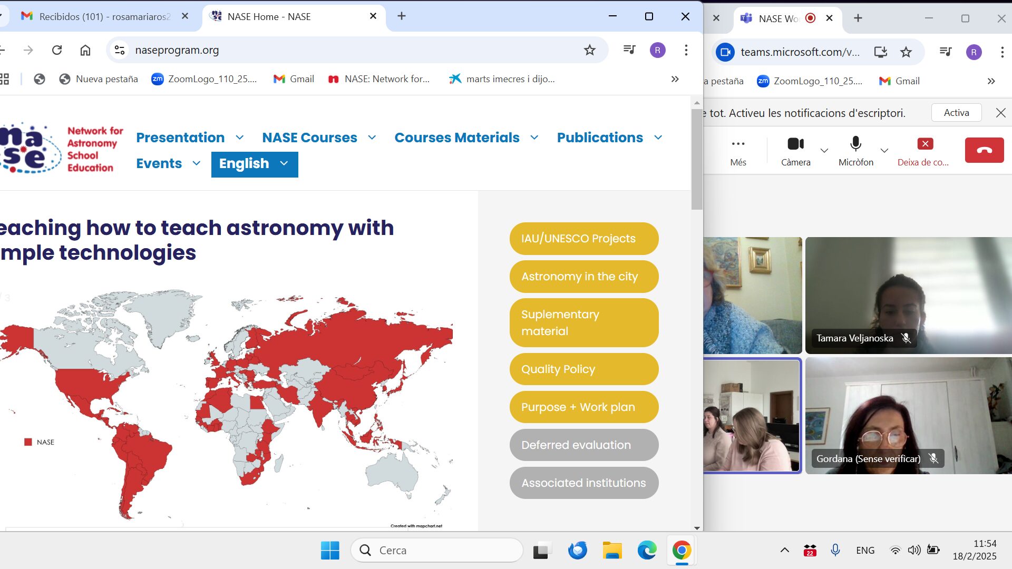Screen dimensions: 1012x569
Task: Open marts imecres i dijo... bookmark
Action: tap(502, 79)
